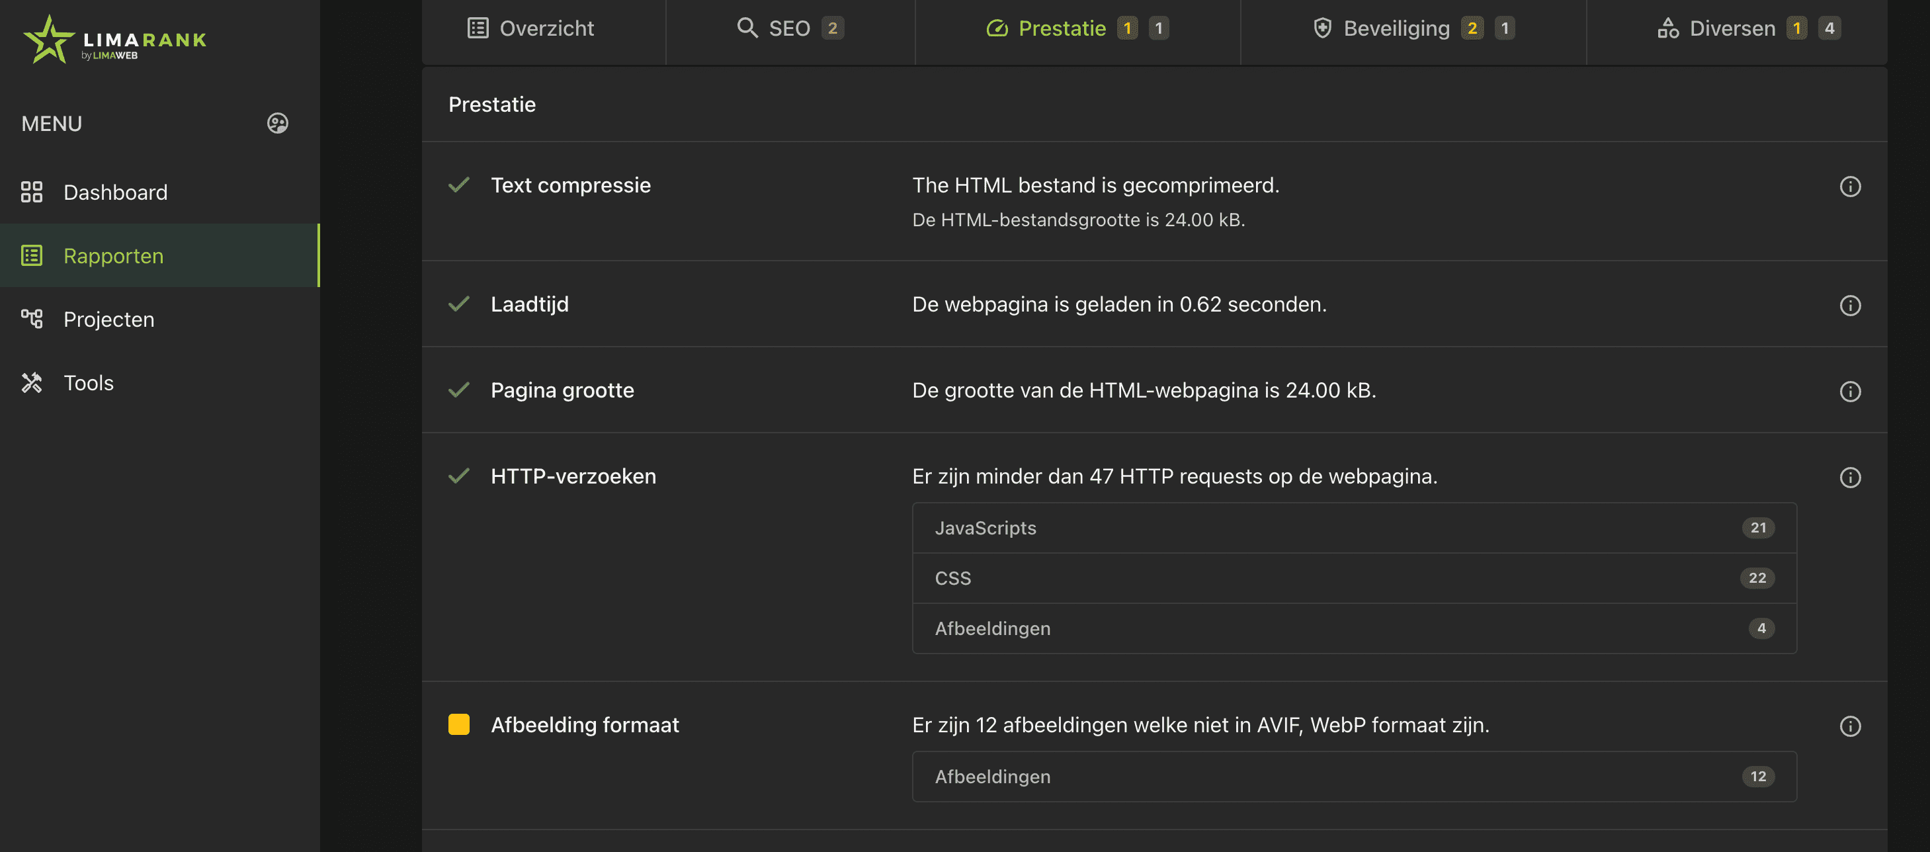This screenshot has width=1930, height=852.
Task: Click the Beveiliging shield icon
Action: tap(1323, 28)
